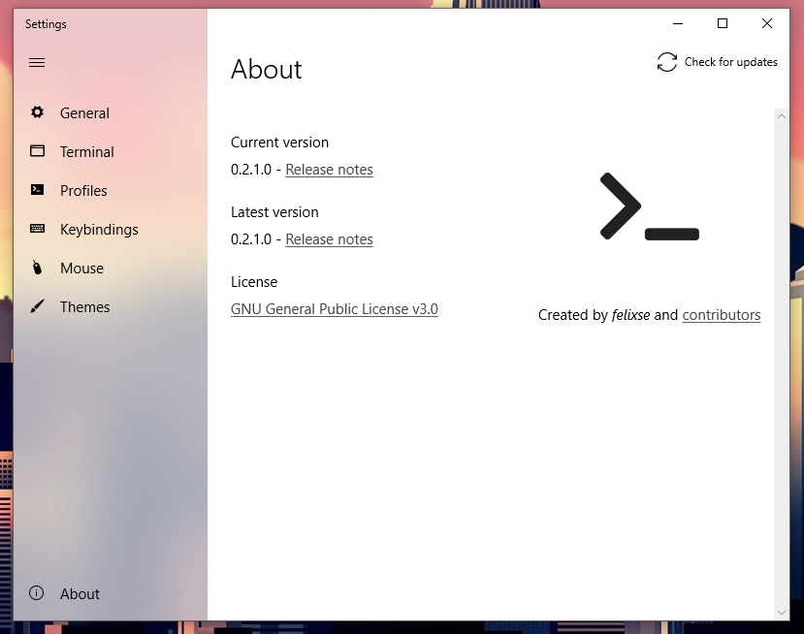Click the Terminal sidebar icon
804x634 pixels.
coord(37,151)
